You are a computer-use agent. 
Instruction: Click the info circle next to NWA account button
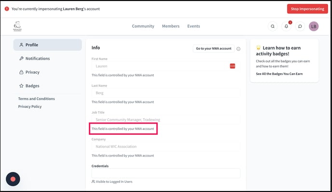238,49
